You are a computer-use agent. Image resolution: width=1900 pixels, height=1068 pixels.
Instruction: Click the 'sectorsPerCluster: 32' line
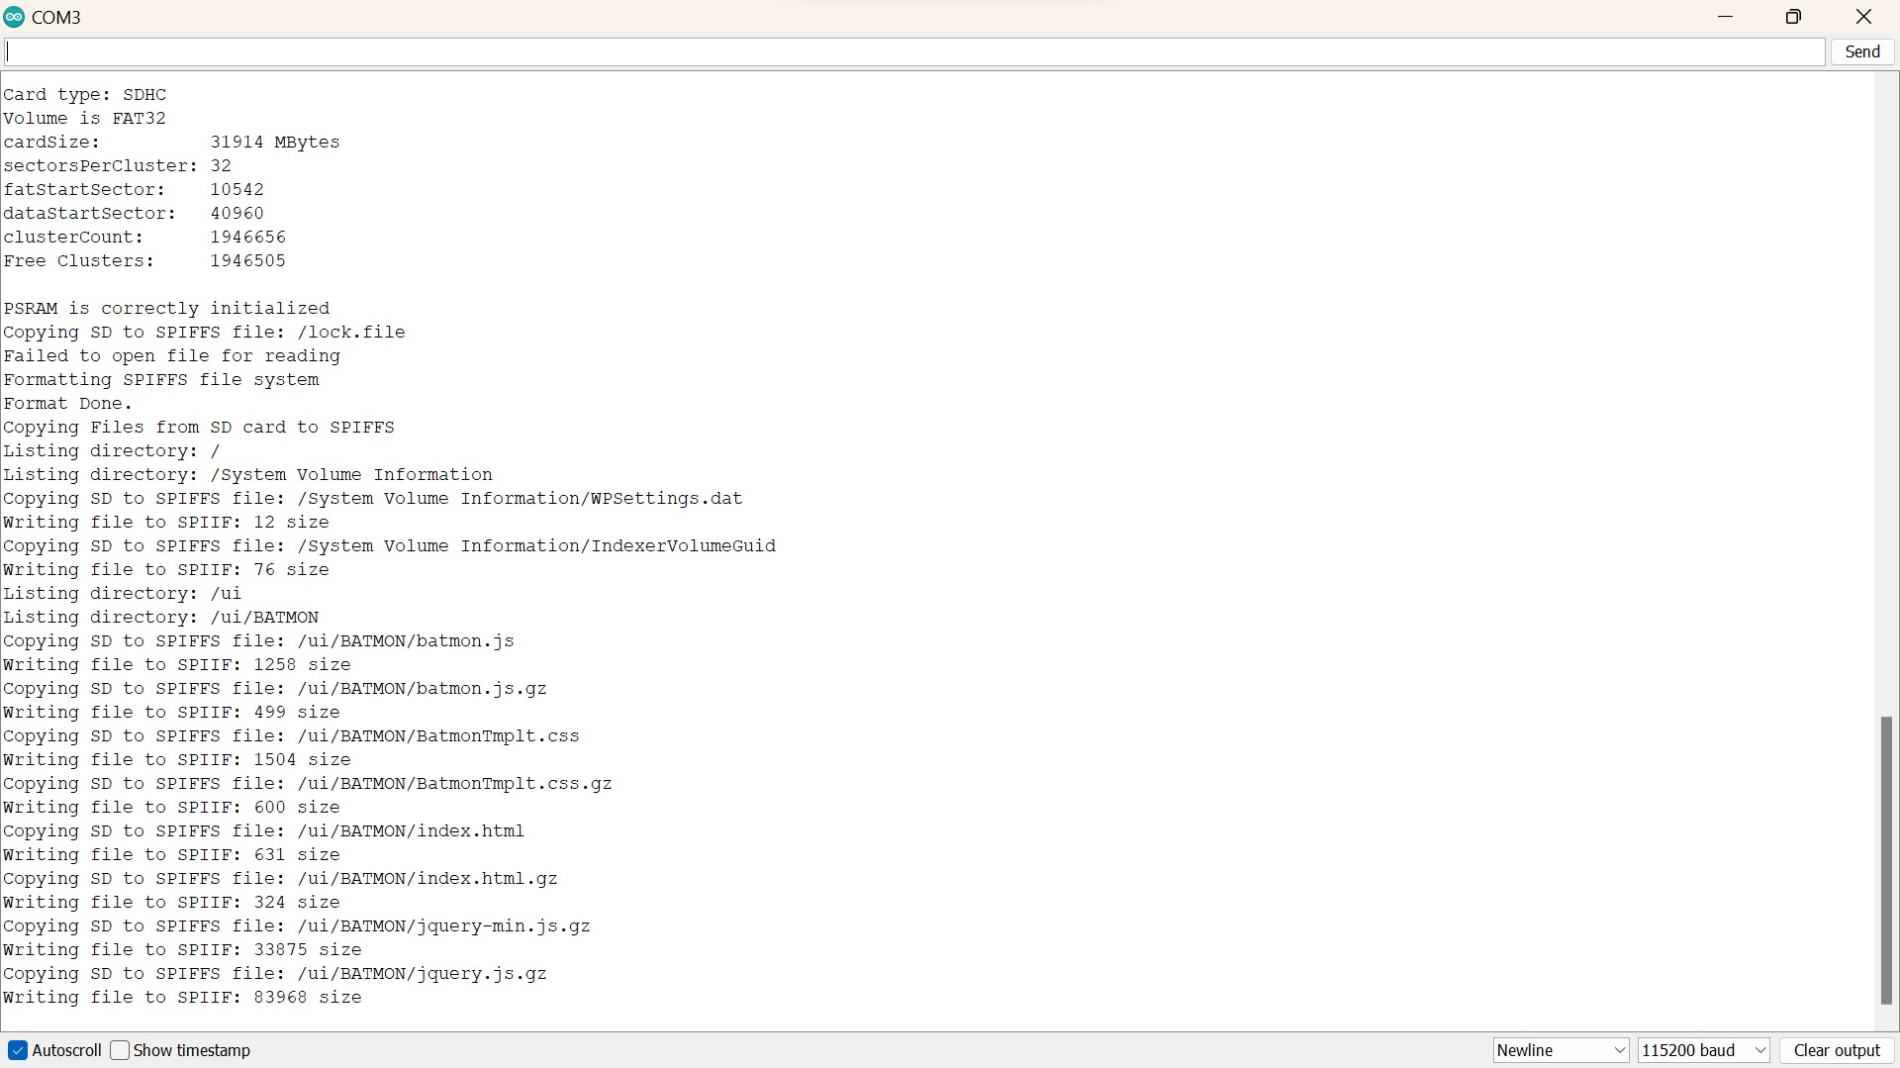(x=118, y=166)
